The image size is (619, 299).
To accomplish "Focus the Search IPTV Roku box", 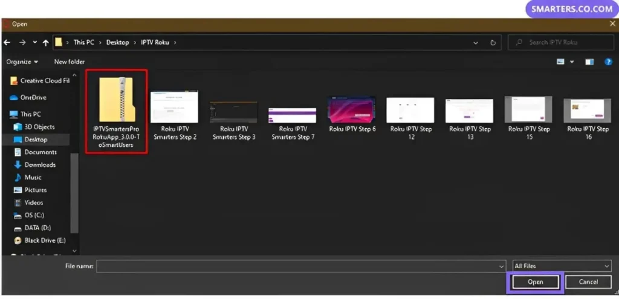I will [x=560, y=42].
